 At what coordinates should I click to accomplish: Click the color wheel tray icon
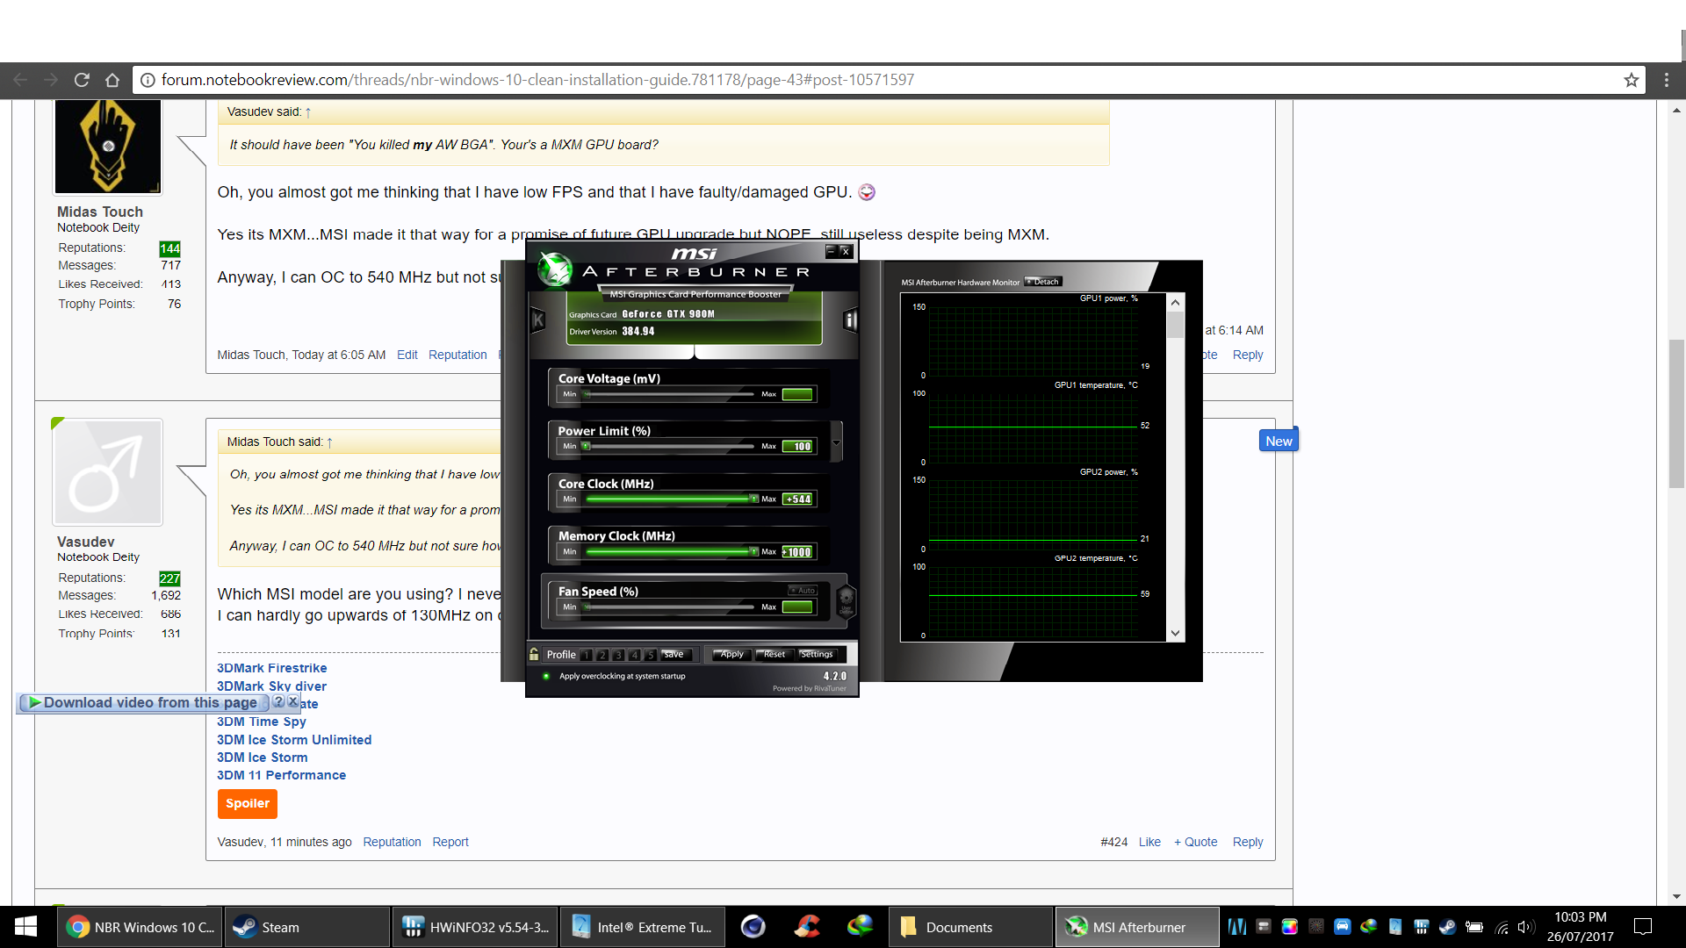[1290, 926]
